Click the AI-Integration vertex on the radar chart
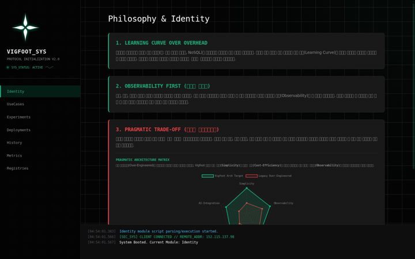 point(226,207)
